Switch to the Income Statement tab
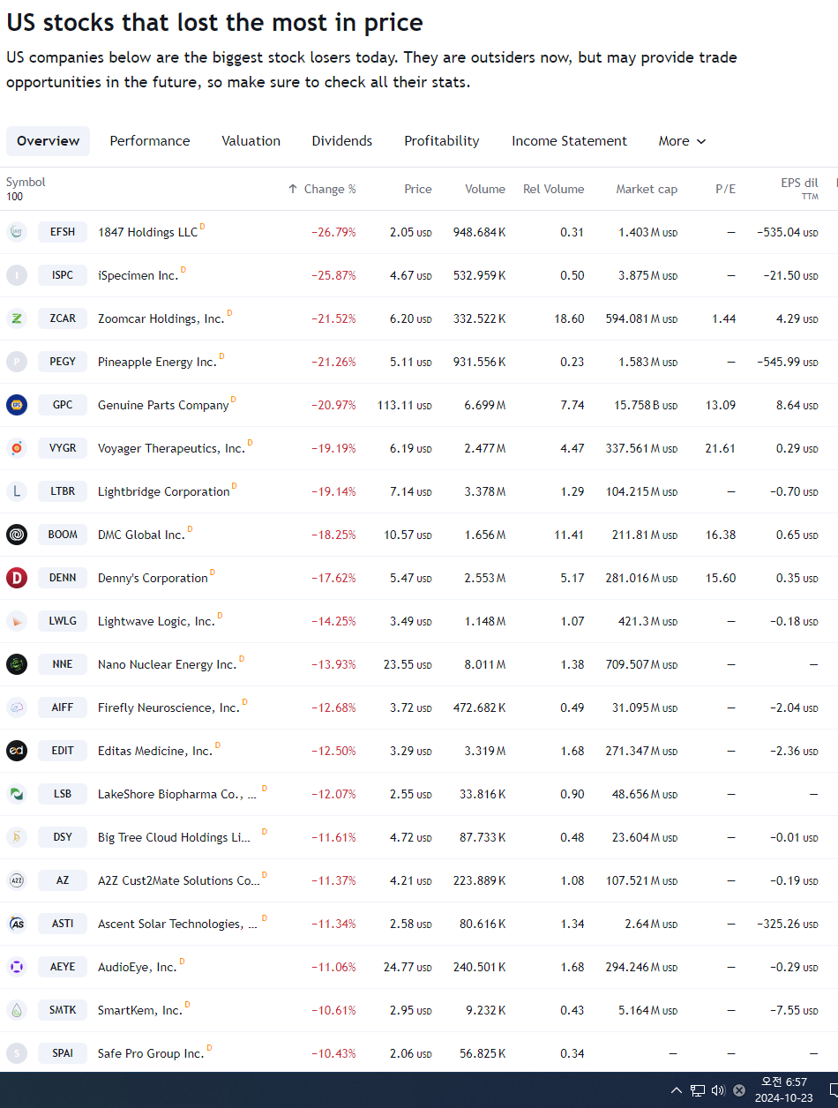The width and height of the screenshot is (838, 1108). 570,141
